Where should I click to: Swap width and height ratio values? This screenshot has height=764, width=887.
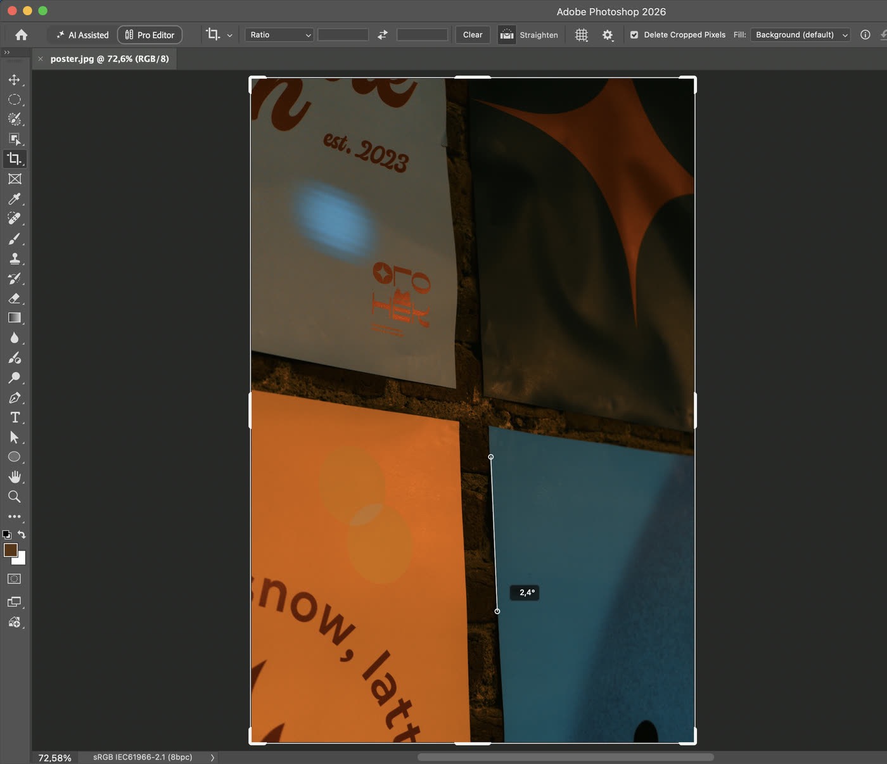pos(383,35)
